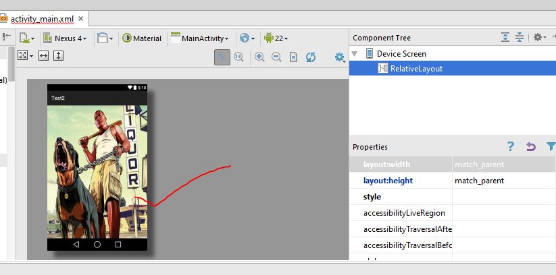
Task: Jump to source page icon
Action: pos(293,58)
